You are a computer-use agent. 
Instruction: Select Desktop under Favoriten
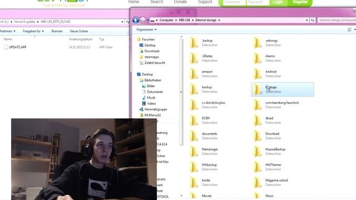point(150,46)
